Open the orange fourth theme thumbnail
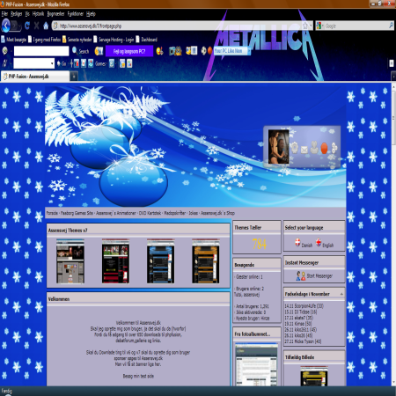 pos(205,260)
